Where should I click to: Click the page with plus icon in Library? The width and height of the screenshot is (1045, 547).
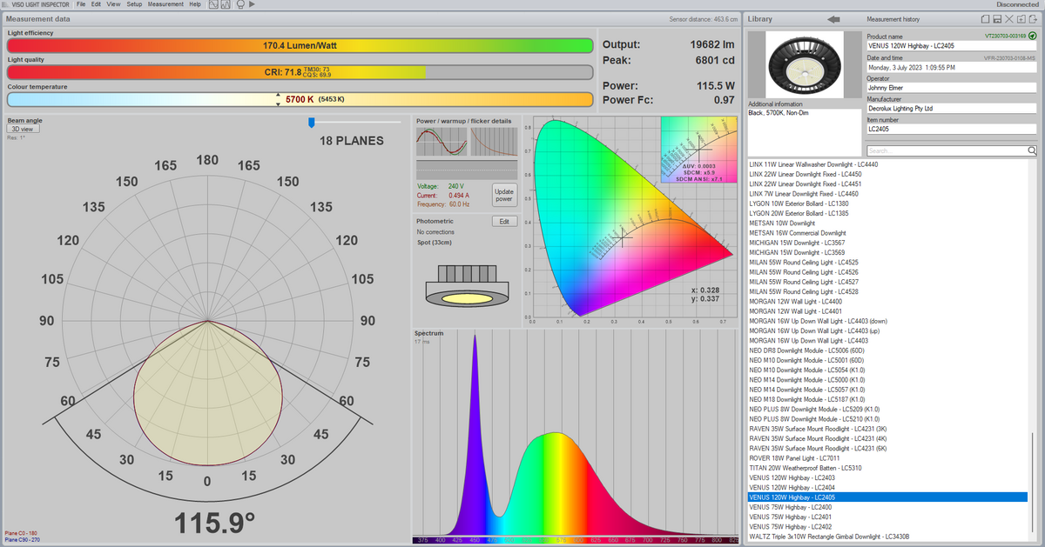(x=1021, y=18)
